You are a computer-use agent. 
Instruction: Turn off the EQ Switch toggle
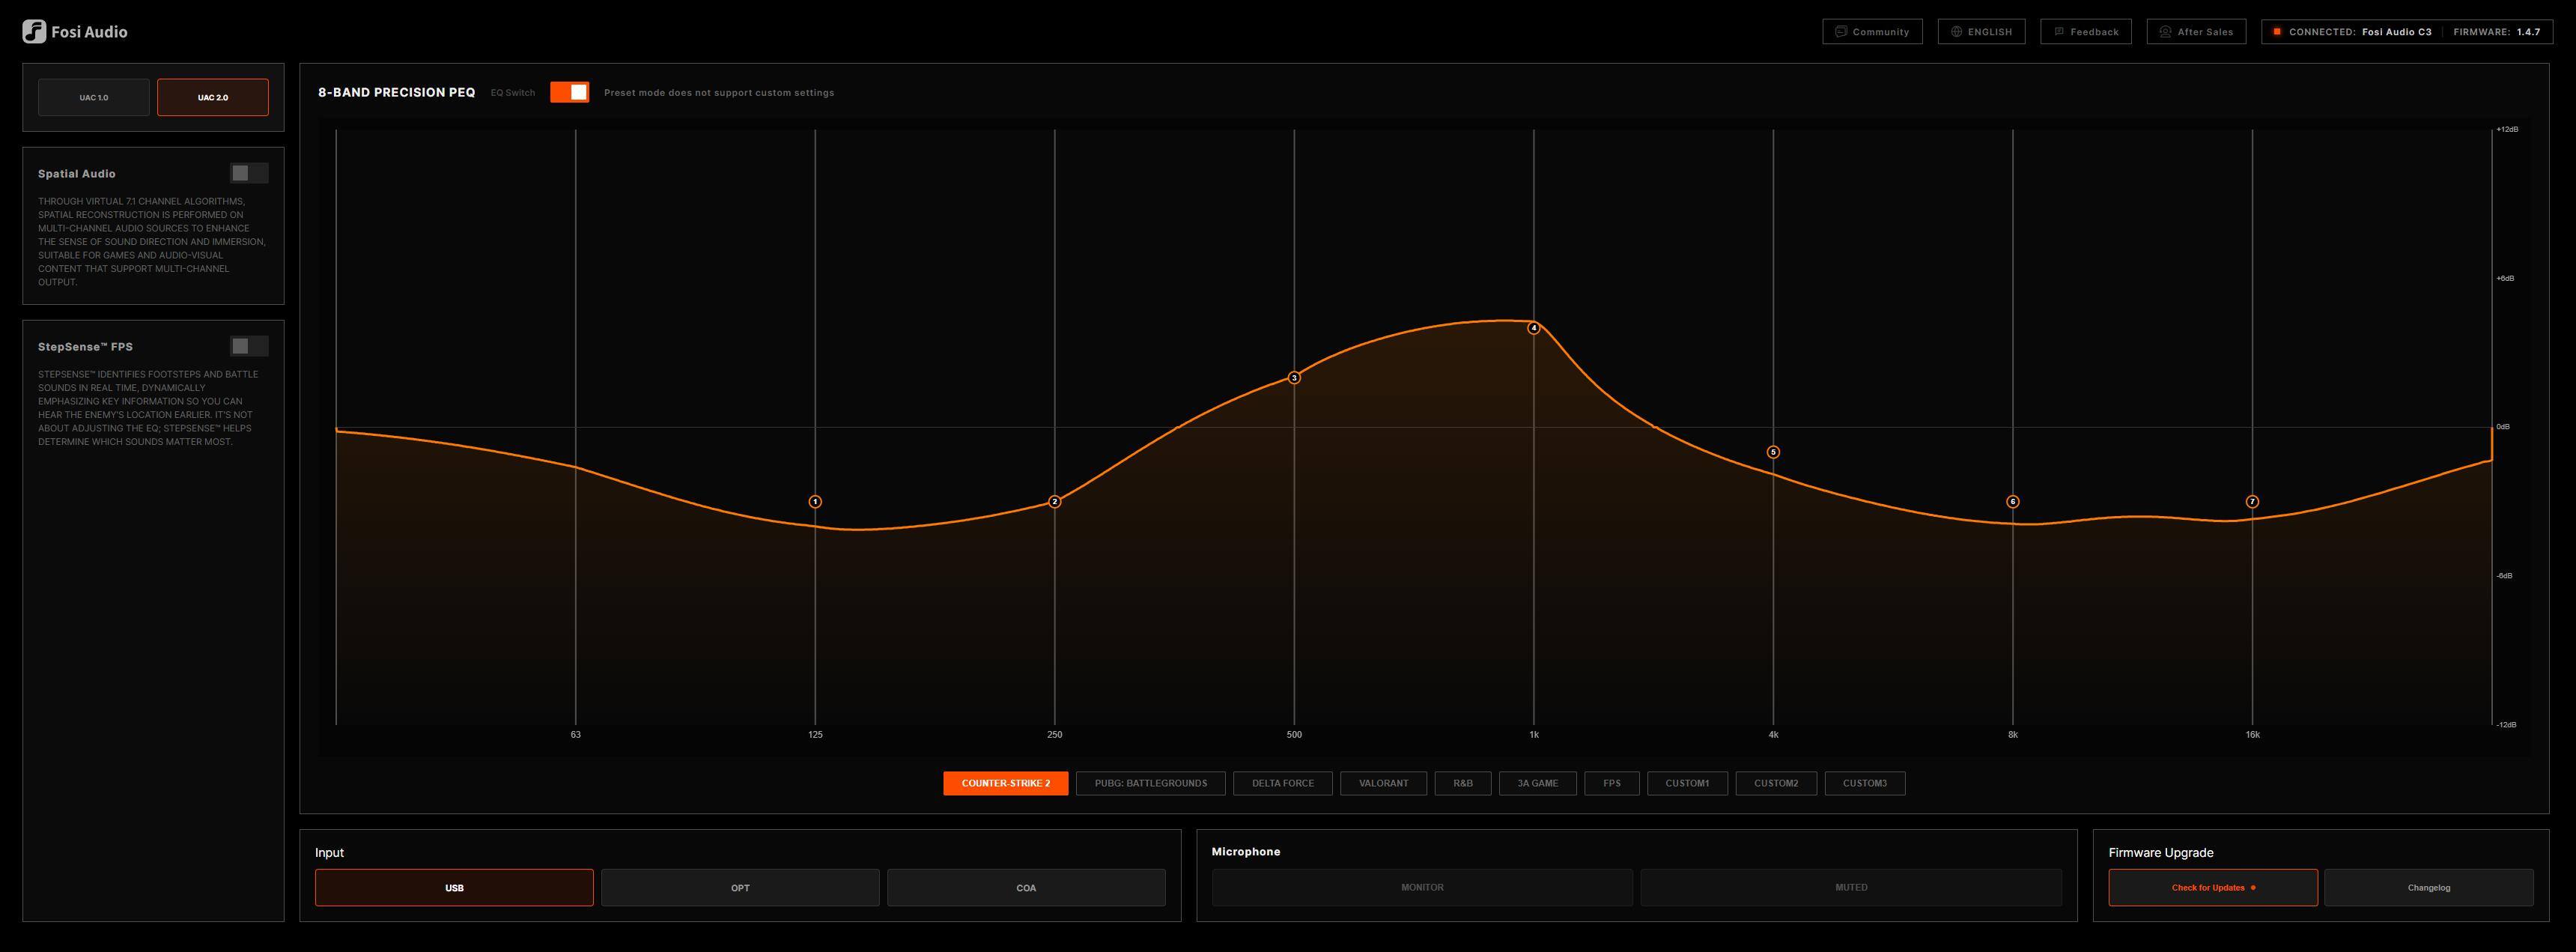(x=570, y=92)
